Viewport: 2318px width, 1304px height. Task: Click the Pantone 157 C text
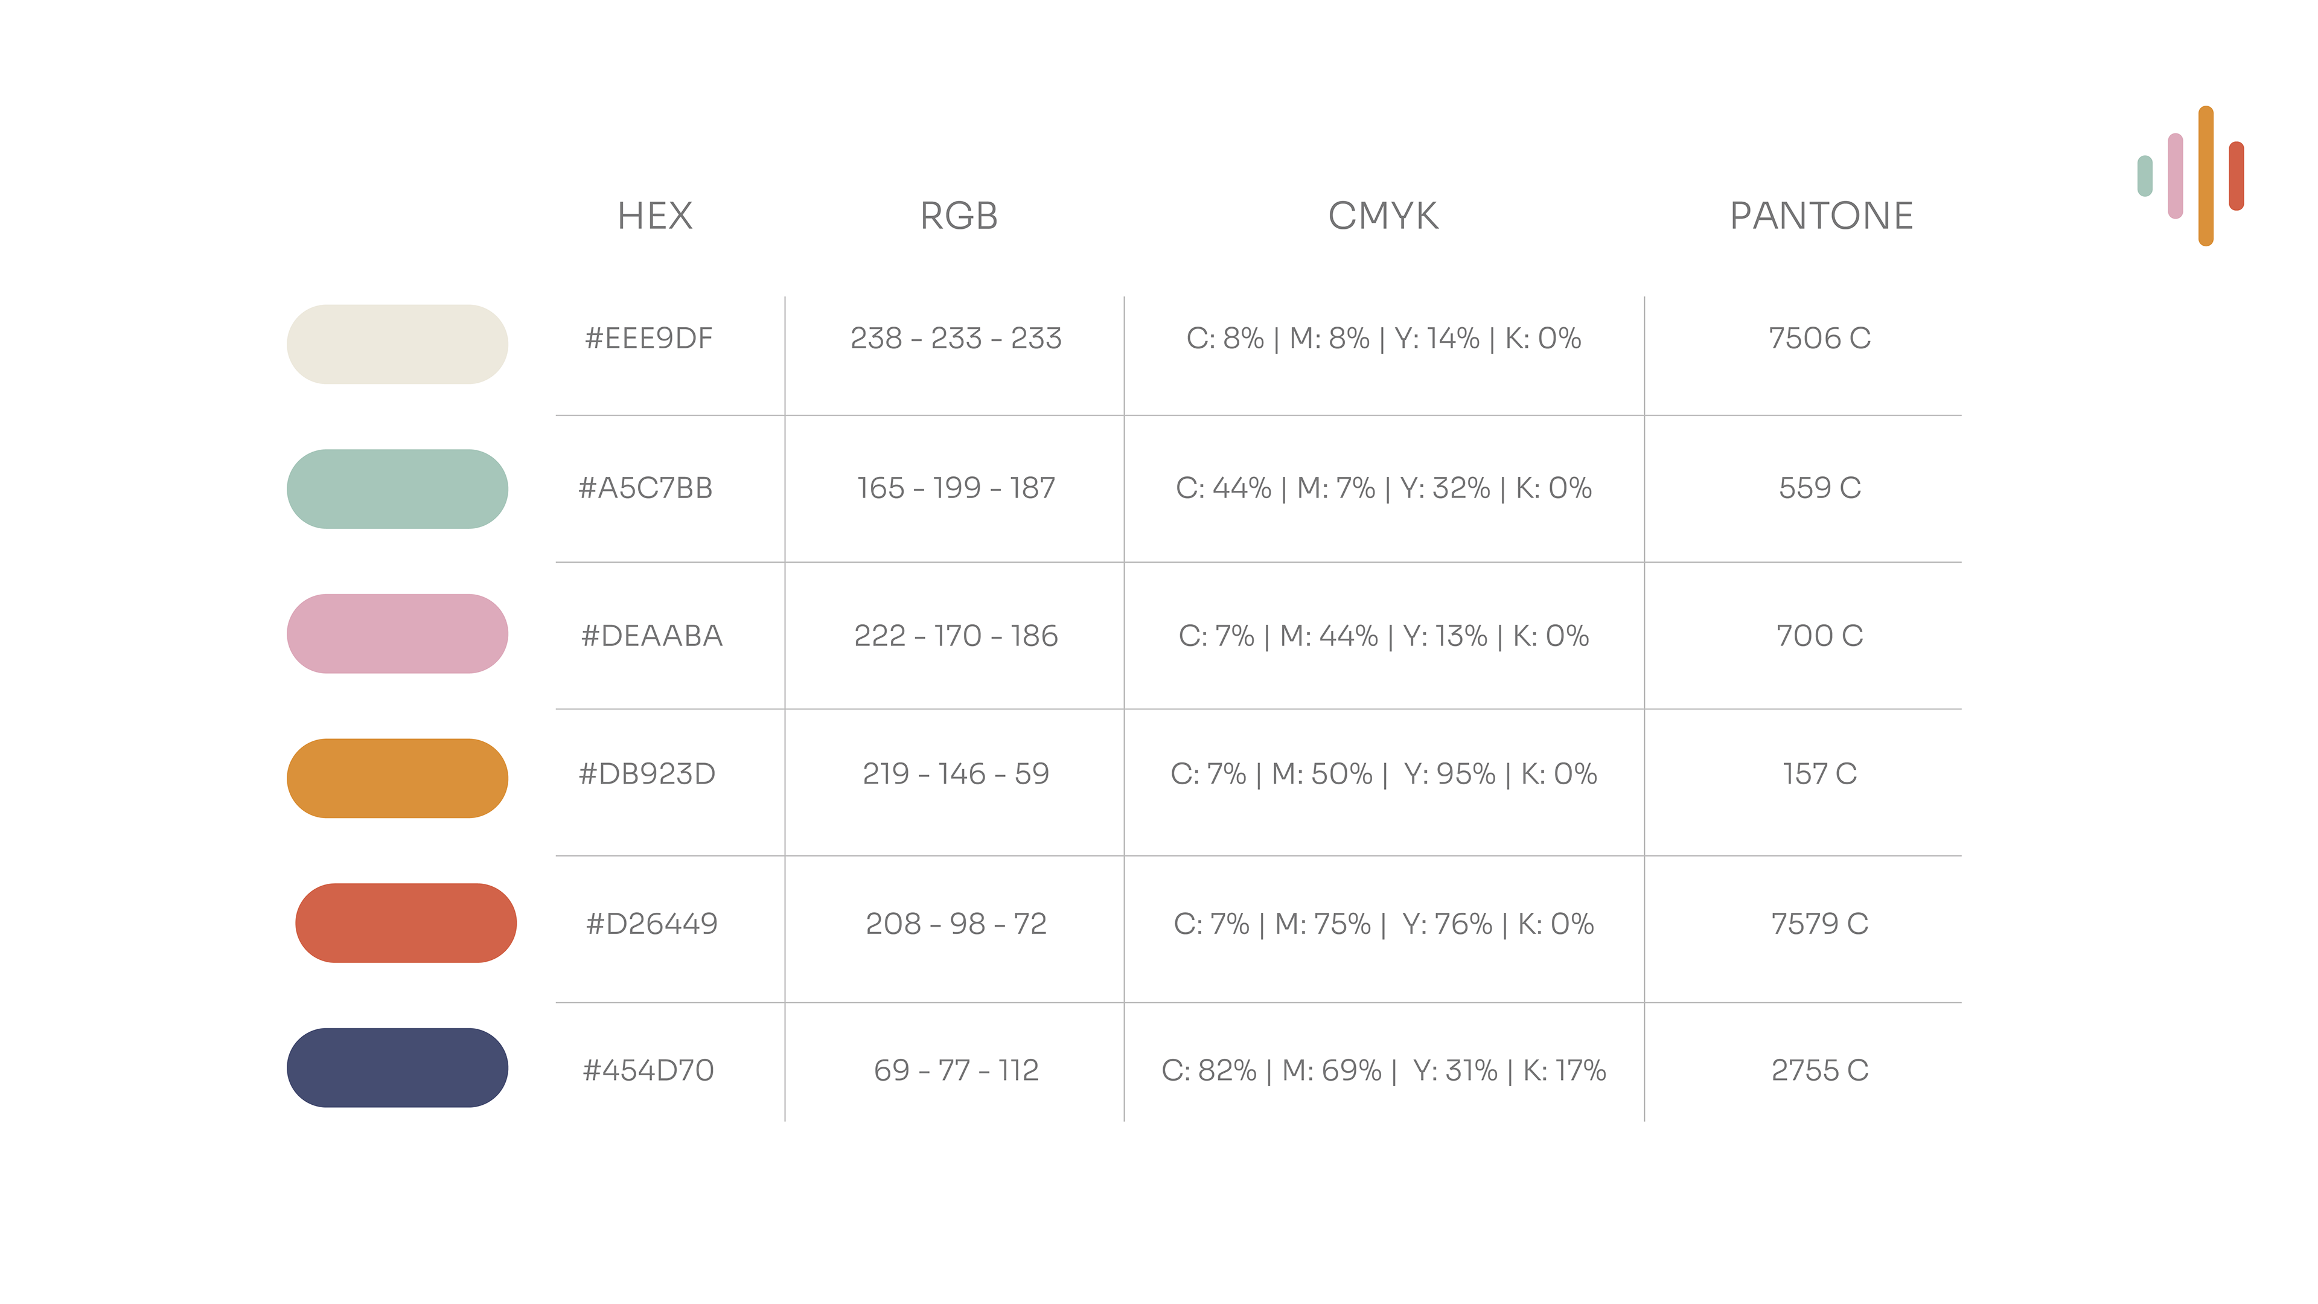(x=1819, y=774)
